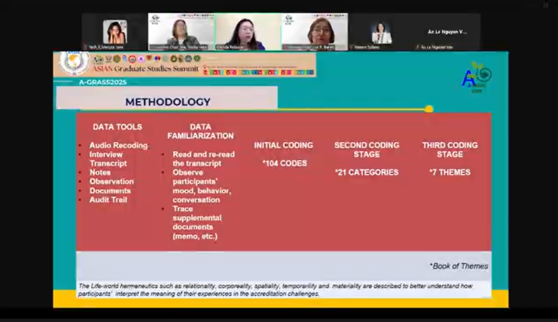Click the DATA TOOLS column heading
Viewport: 558px width, 322px height.
[x=117, y=127]
